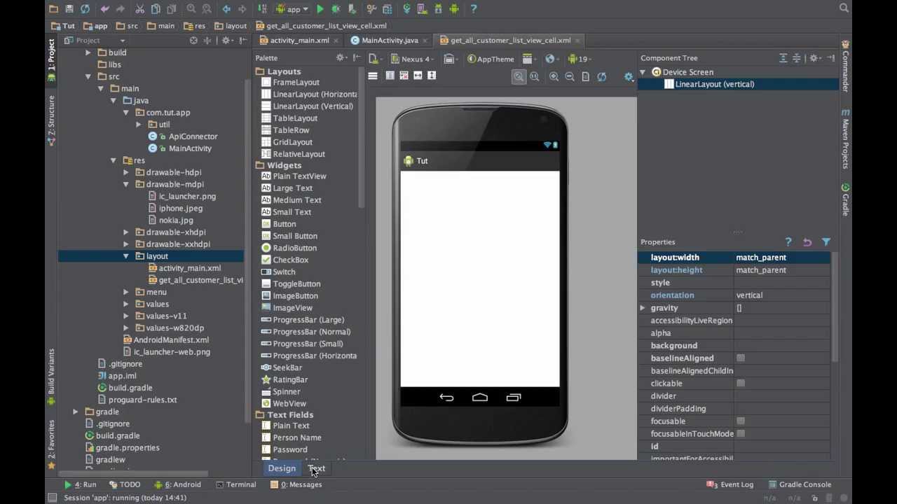Click the designer settings gear icon
The height and width of the screenshot is (504, 897).
(629, 76)
